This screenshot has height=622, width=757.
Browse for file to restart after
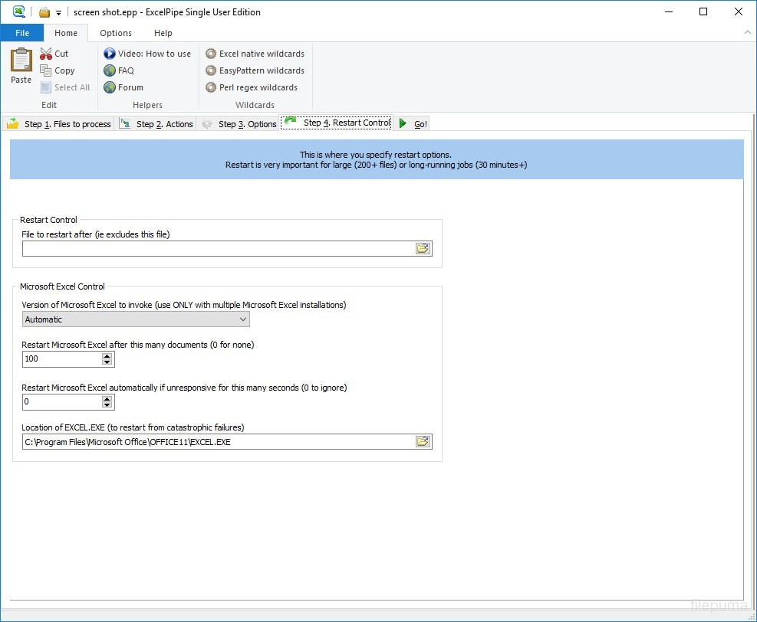423,249
